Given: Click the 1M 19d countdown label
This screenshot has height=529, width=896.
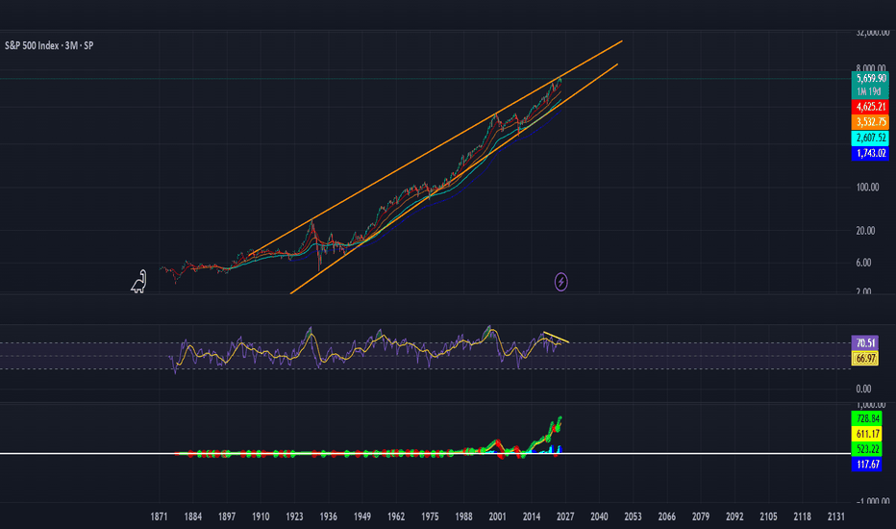Looking at the screenshot, I should [870, 91].
